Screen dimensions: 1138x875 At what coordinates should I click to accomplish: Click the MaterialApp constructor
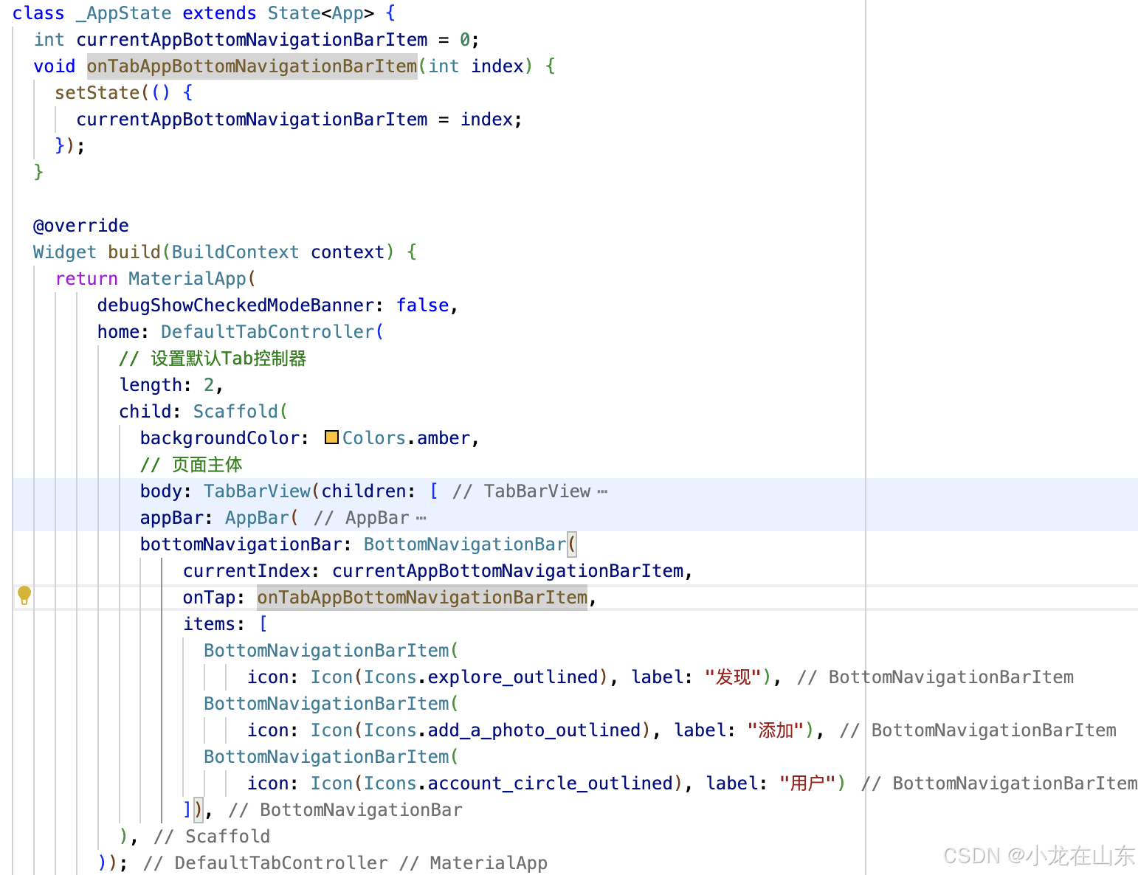(x=187, y=279)
